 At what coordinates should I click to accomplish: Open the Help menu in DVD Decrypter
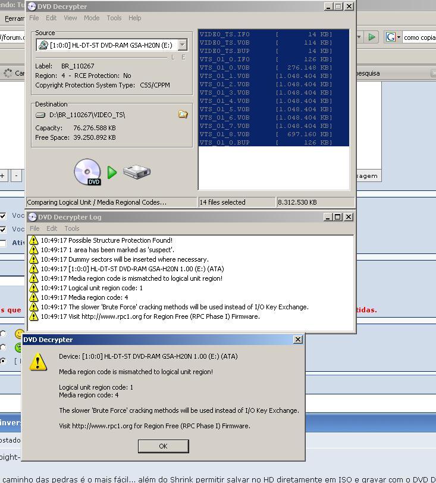point(134,18)
